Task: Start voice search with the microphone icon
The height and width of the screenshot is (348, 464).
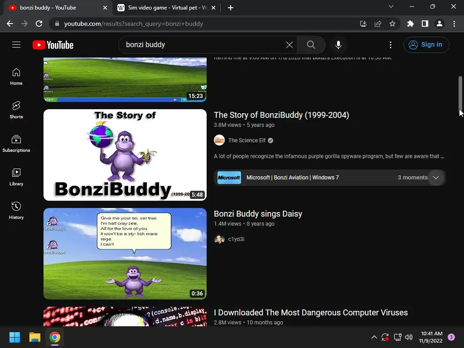Action: (x=338, y=45)
